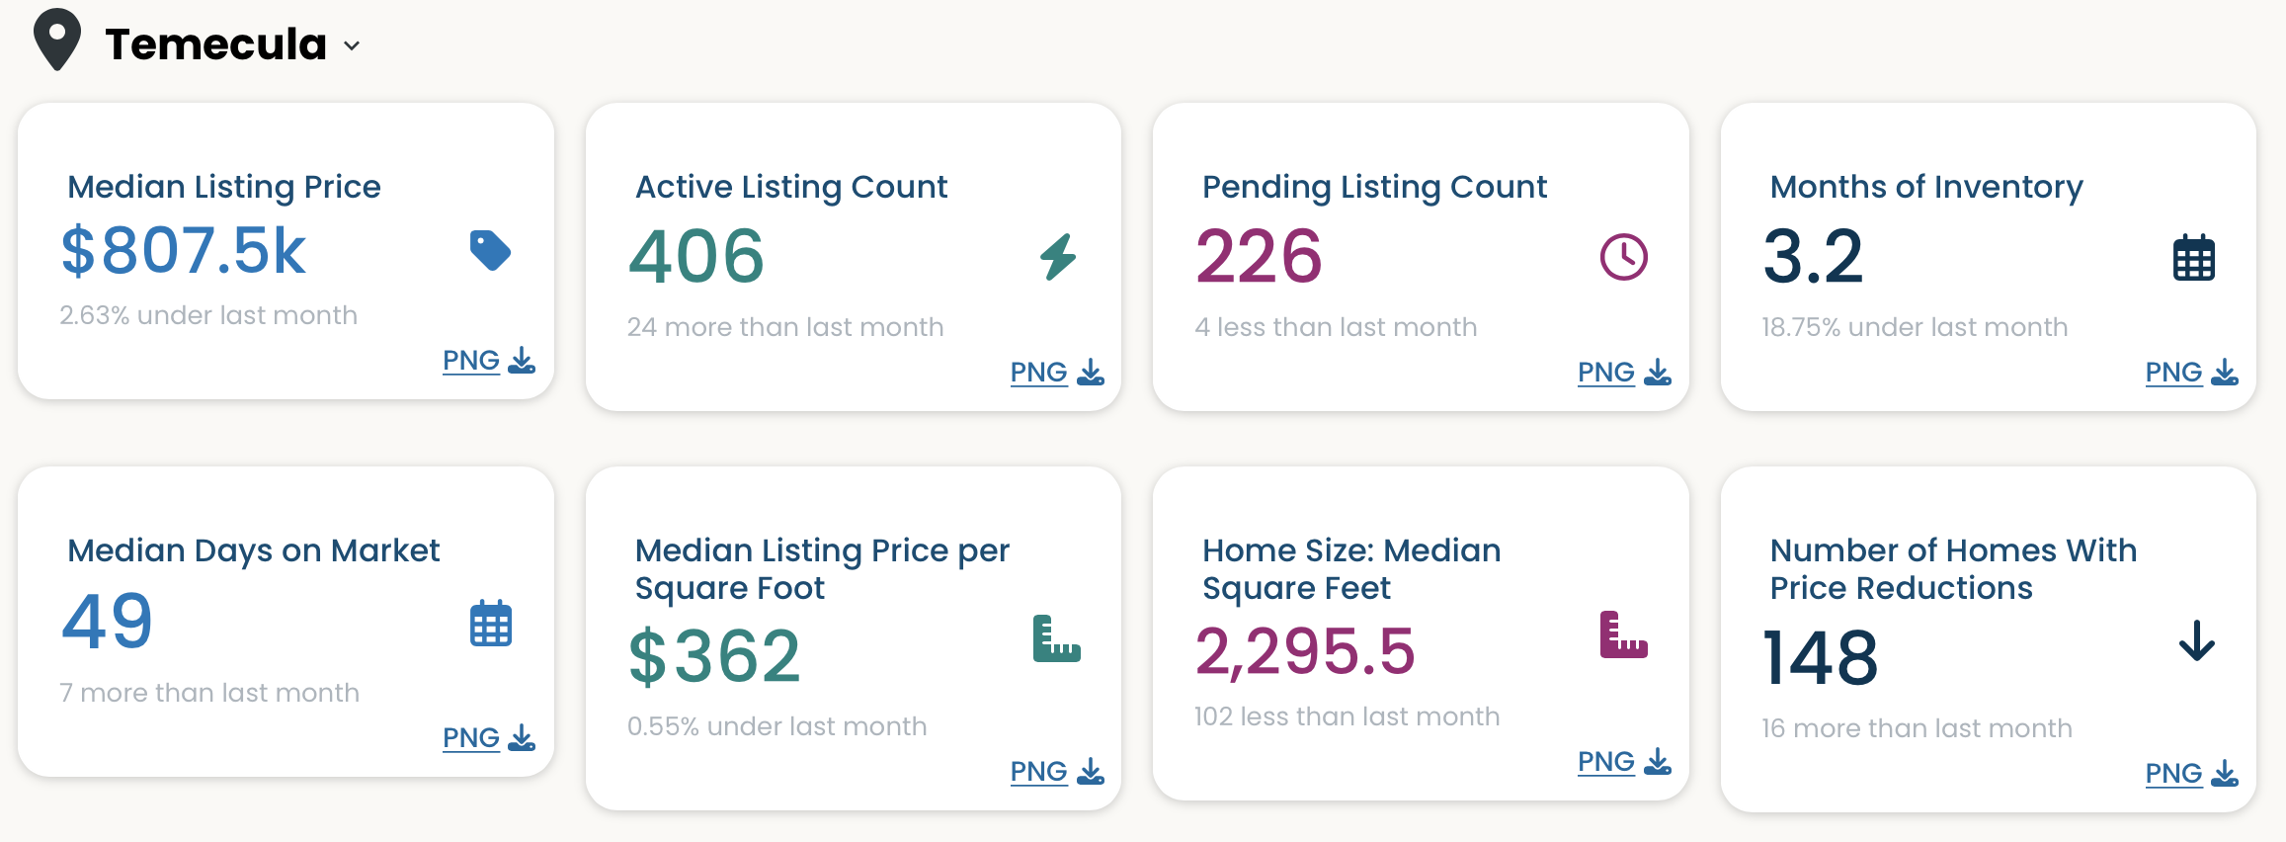Download PNG of Pending Listing Count card

pyautogui.click(x=1624, y=373)
